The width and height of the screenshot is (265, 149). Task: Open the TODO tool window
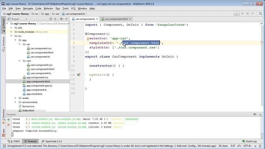pyautogui.click(x=14, y=141)
